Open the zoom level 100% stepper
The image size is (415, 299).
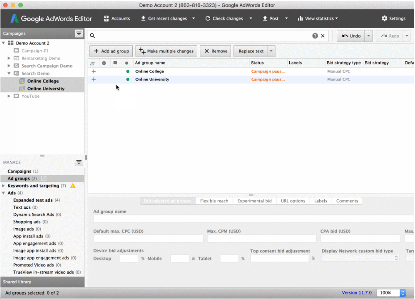(402, 293)
